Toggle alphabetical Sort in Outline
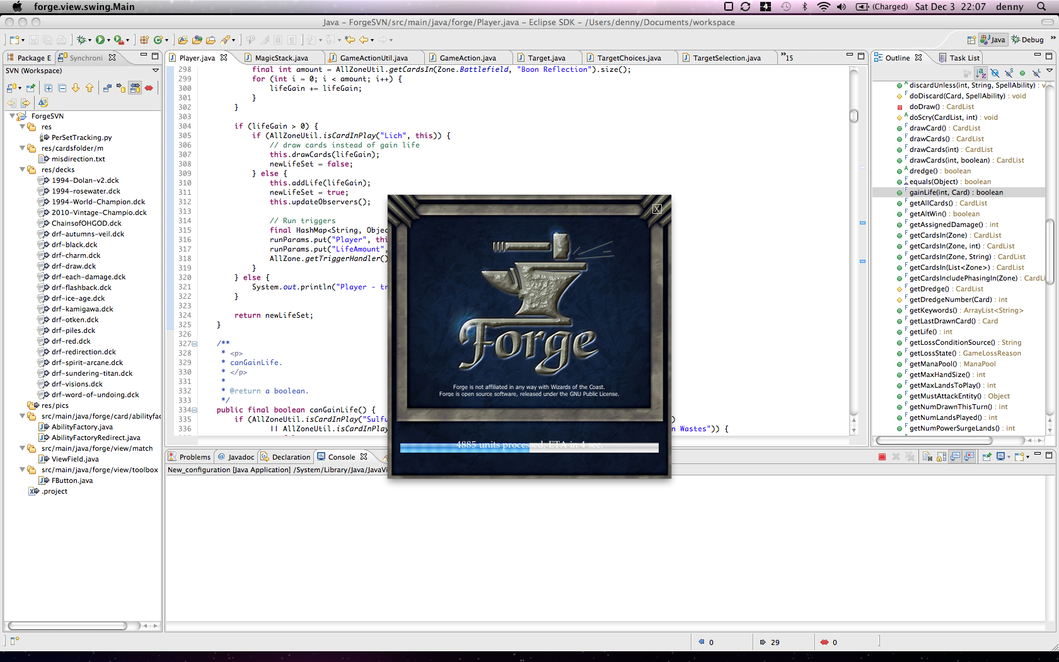1059x662 pixels. pos(981,73)
